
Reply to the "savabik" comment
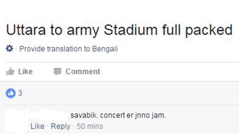[x=61, y=126]
